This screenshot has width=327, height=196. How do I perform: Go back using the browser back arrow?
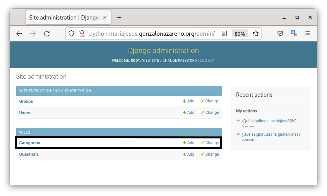[x=19, y=34]
